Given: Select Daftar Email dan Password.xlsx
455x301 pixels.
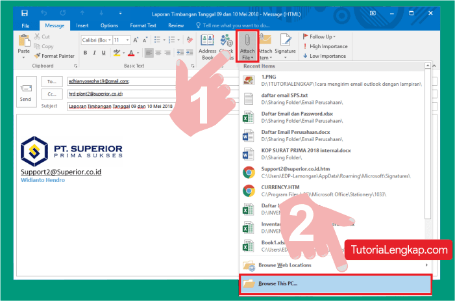Looking at the screenshot, I should [332, 117].
